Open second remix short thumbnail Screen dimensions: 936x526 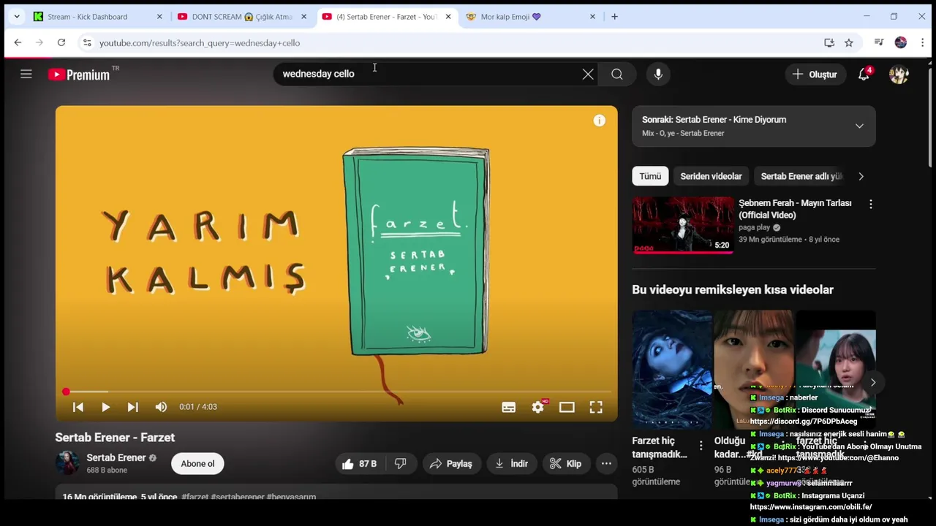pyautogui.click(x=753, y=370)
